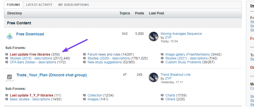Open New study suggestions sub-forum

105,62
